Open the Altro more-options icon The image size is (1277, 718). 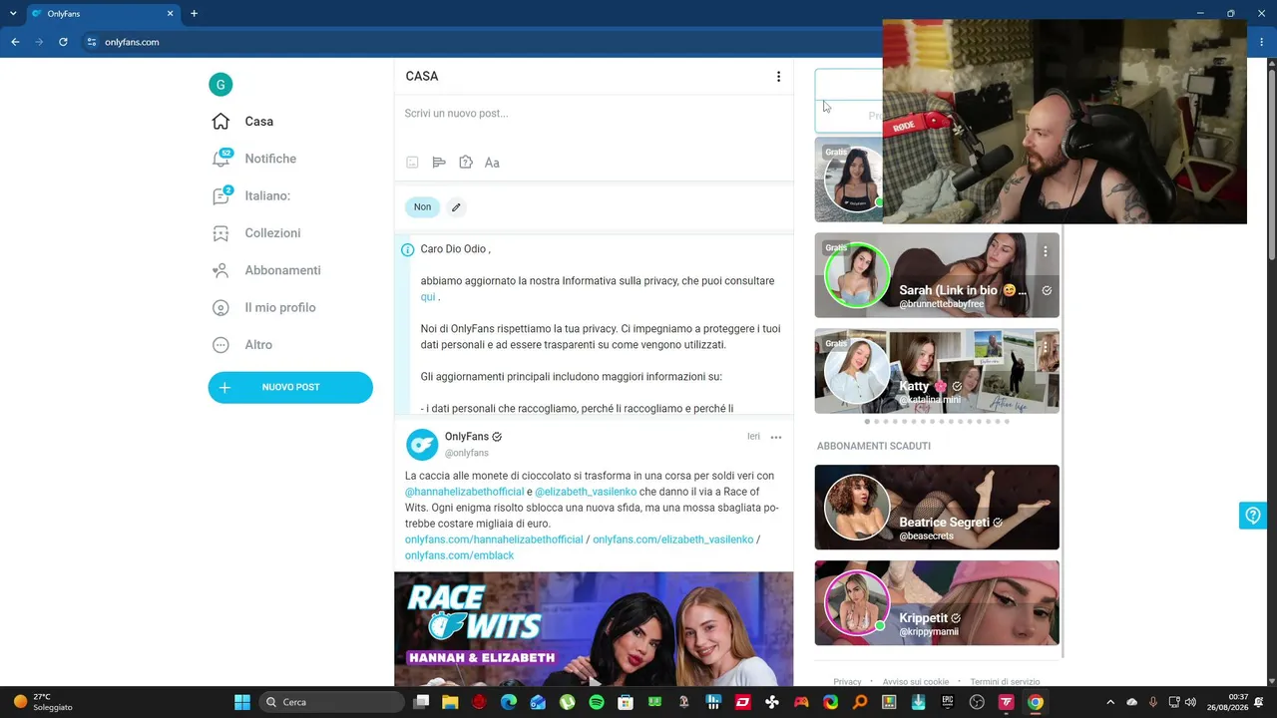point(220,345)
